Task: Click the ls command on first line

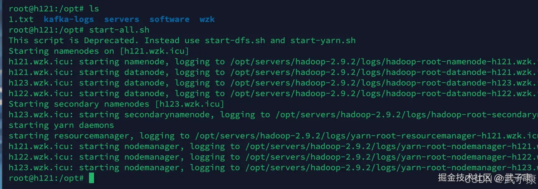Action: coord(94,9)
